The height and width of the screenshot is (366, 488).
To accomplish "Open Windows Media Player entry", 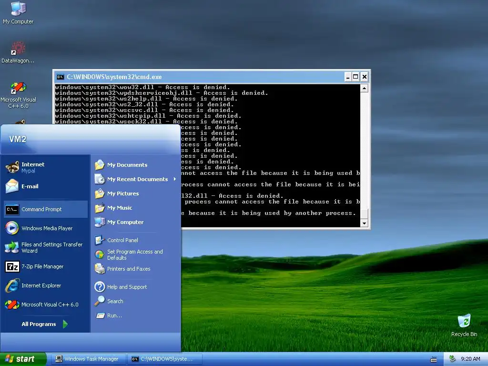I will coord(45,228).
